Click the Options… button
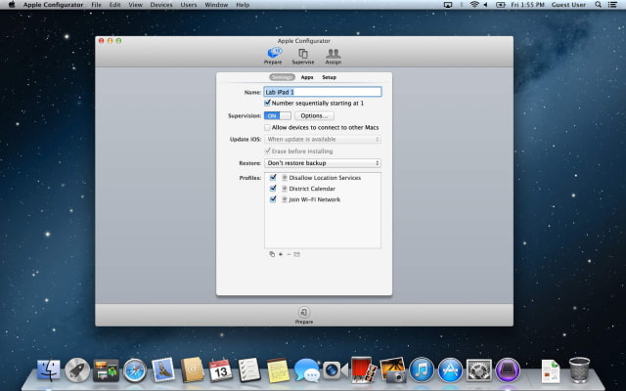 click(x=314, y=115)
